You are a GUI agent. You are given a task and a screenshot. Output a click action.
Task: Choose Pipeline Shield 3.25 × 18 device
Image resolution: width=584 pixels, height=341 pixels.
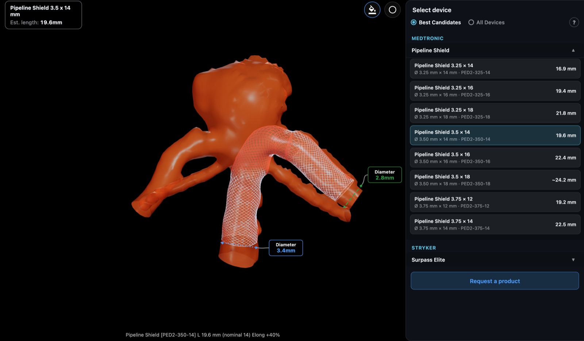495,113
